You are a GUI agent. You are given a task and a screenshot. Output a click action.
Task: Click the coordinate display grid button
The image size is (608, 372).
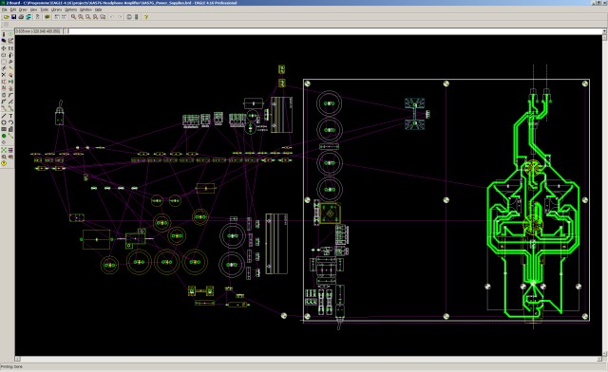(x=38, y=31)
